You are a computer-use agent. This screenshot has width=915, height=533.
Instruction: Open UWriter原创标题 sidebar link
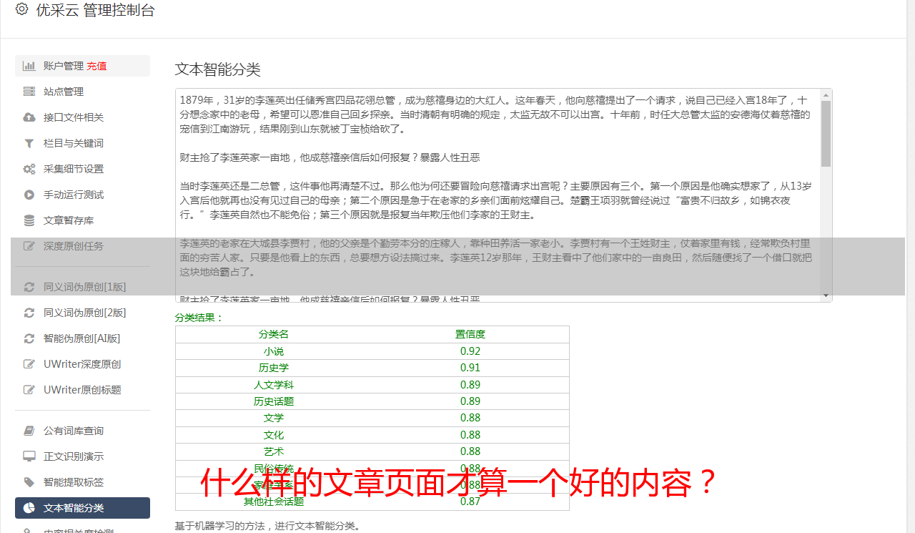point(82,390)
